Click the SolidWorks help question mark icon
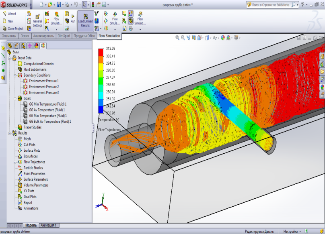This screenshot has width=325, height=234. coord(302,4)
